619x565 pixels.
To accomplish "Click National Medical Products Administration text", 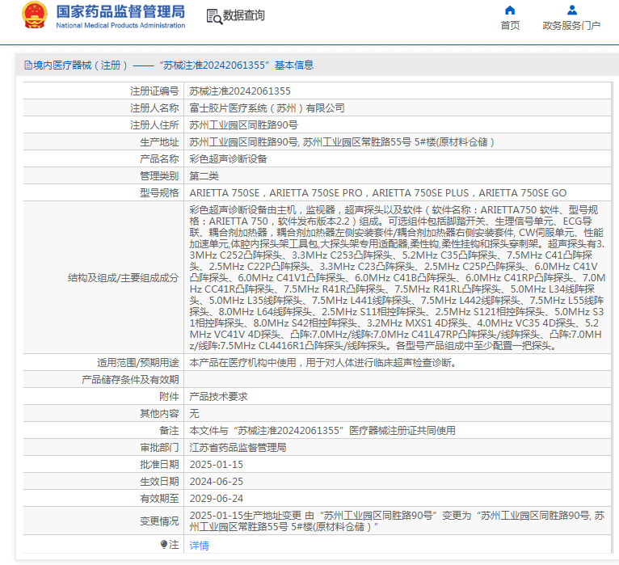I will [120, 25].
